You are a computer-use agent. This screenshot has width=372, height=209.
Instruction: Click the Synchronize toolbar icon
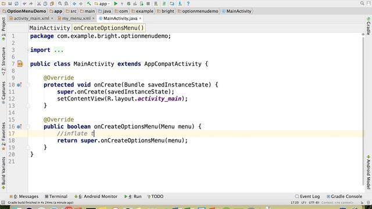[16, 3]
